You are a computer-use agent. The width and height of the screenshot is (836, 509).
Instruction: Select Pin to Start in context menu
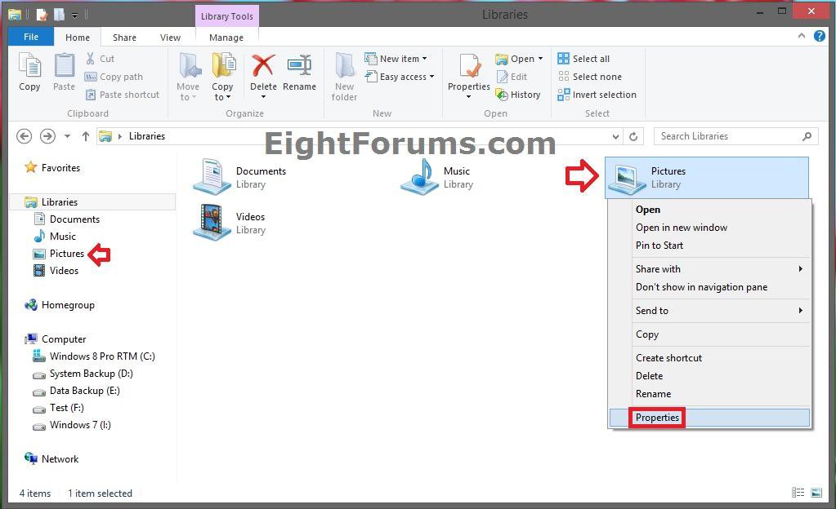point(659,246)
